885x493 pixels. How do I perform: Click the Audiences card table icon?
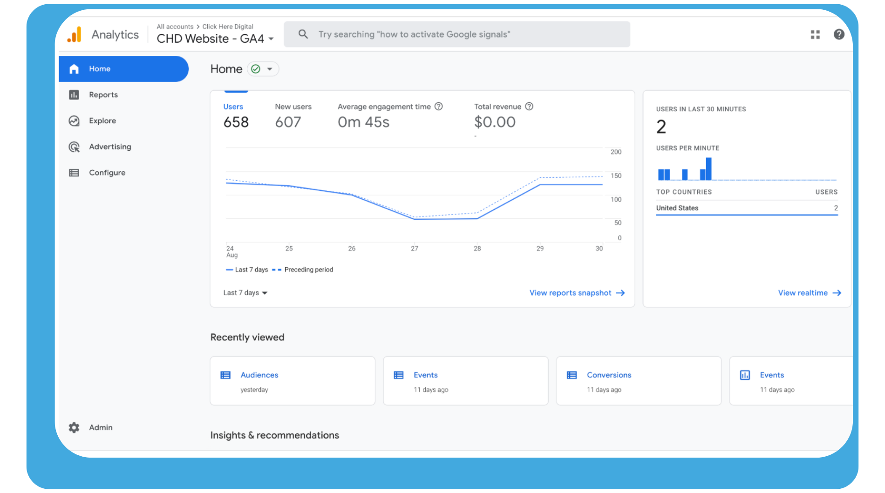[226, 375]
